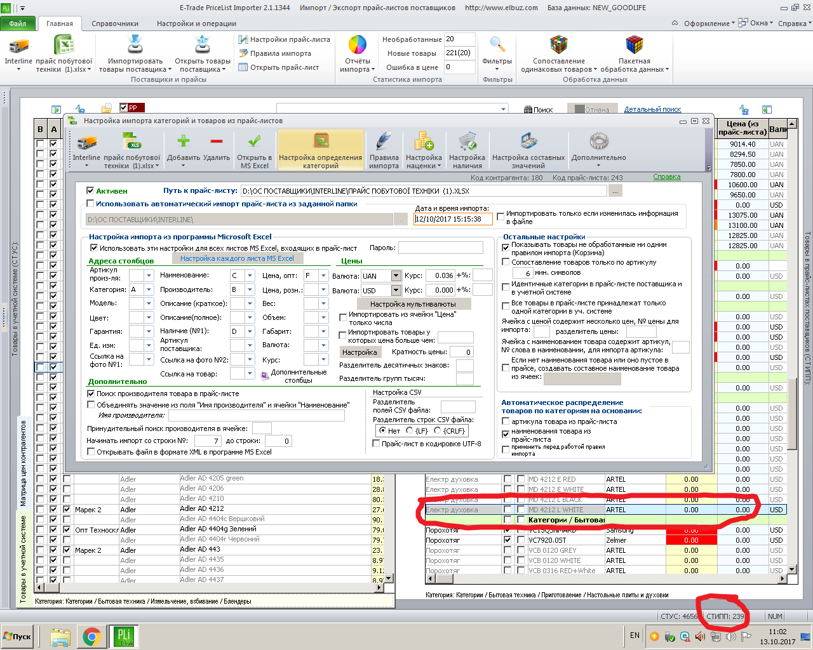
Task: Click 'Настройка каждого листа MS Excel' button
Action: click(x=237, y=258)
